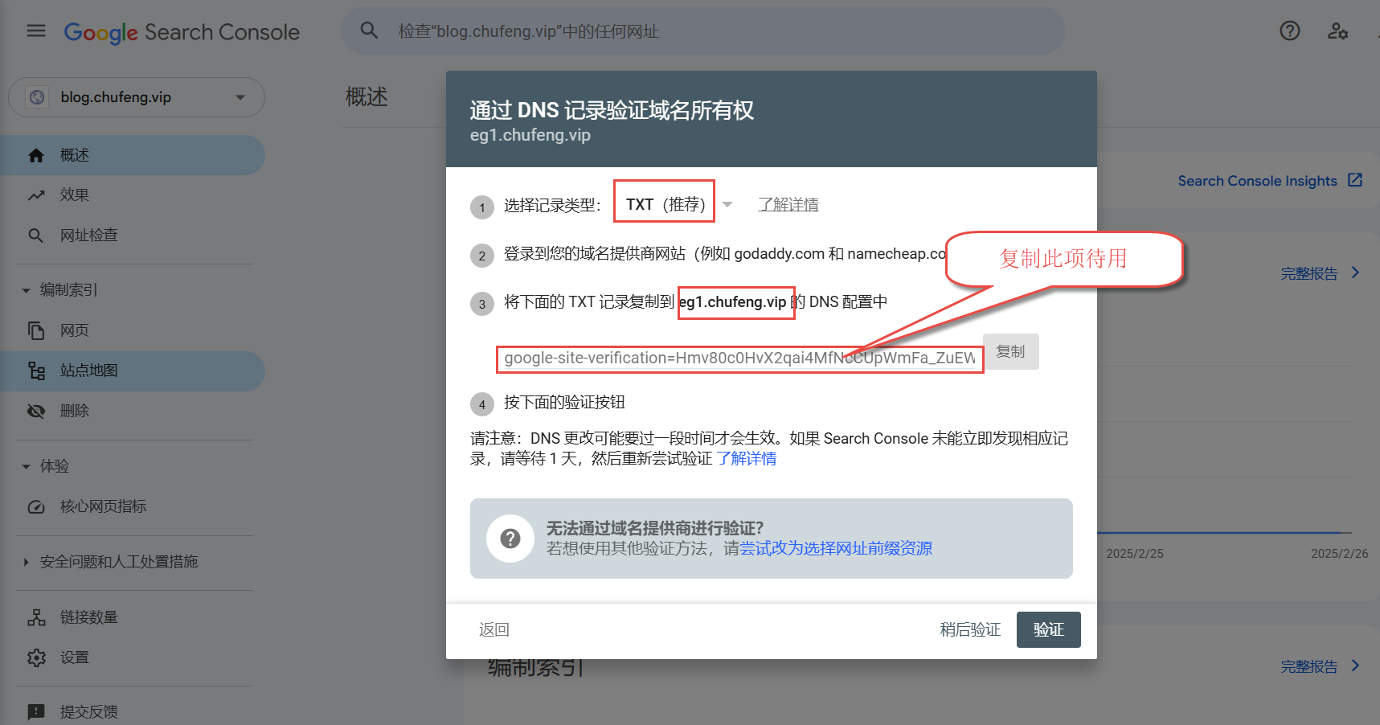
Task: Collapse the 编制索引 section
Action: [x=26, y=290]
